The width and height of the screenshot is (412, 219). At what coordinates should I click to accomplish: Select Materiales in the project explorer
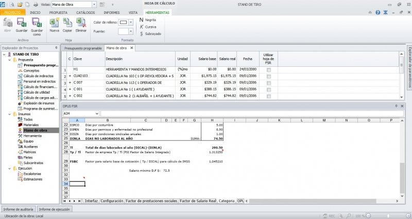(x=31, y=125)
